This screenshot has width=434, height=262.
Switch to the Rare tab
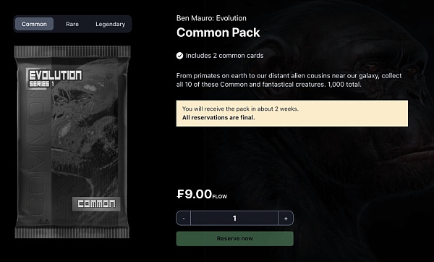72,24
